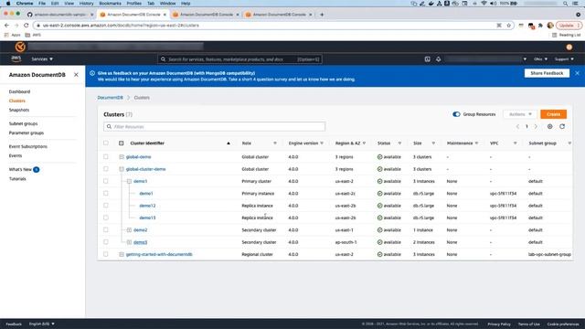Image resolution: width=585 pixels, height=329 pixels.
Task: Open the demo3 cluster link
Action: pyautogui.click(x=140, y=242)
